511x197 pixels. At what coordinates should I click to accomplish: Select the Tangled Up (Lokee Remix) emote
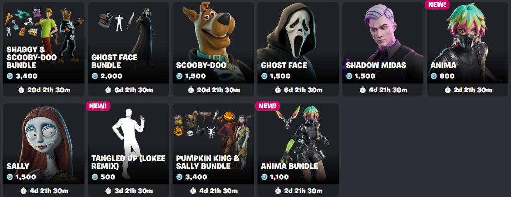tap(129, 150)
